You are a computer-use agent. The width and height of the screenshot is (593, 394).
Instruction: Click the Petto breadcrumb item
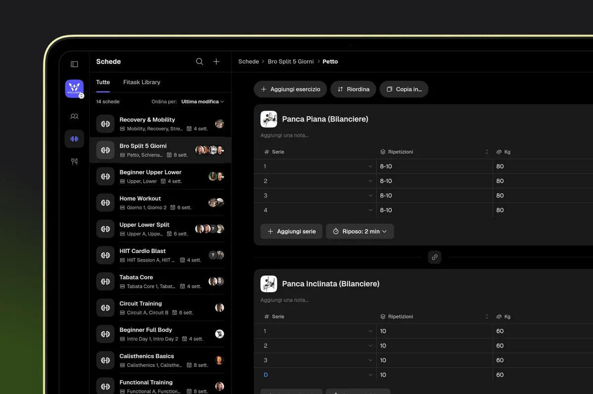(330, 62)
